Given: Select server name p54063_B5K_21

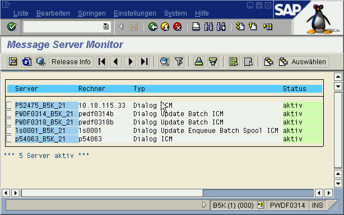Looking at the screenshot, I should point(40,139).
